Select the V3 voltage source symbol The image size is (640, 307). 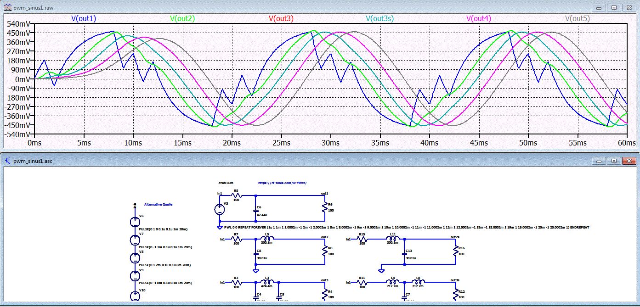click(x=220, y=210)
